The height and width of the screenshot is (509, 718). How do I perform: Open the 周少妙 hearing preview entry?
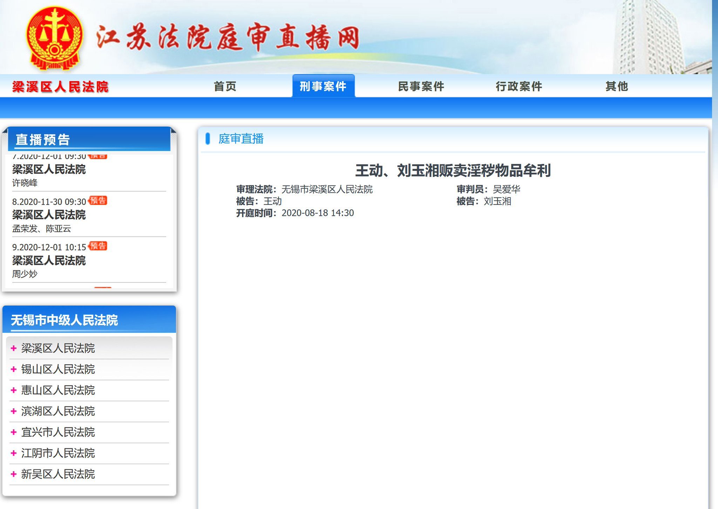(x=25, y=274)
